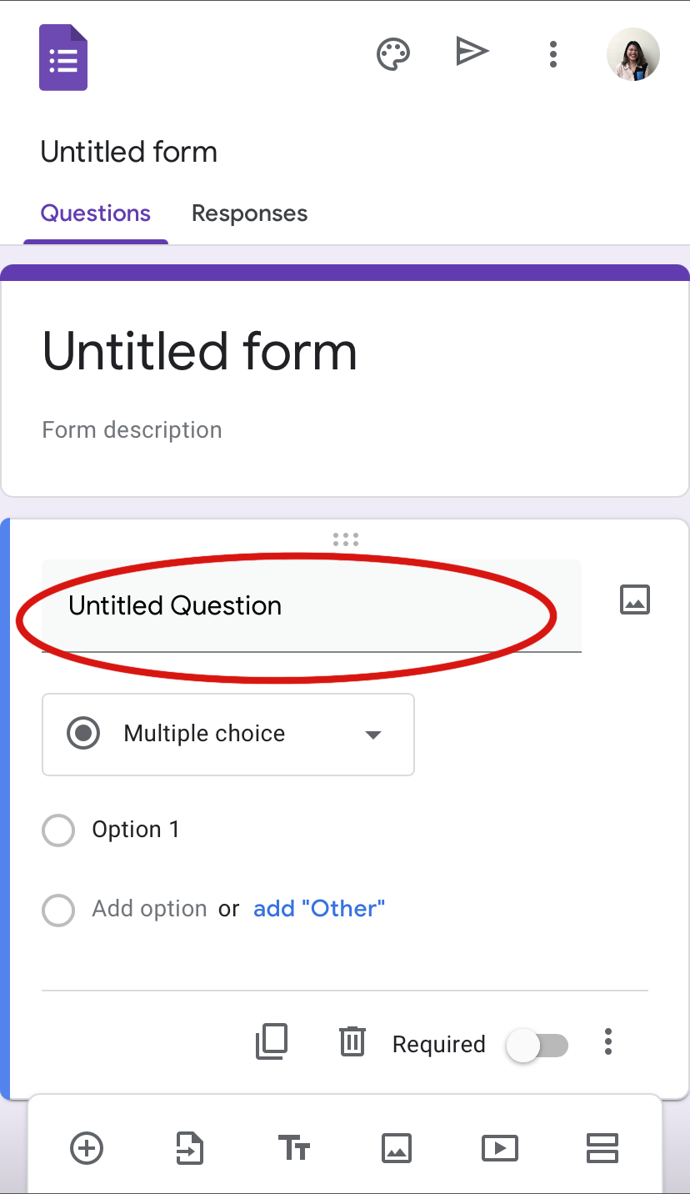Click the Send form icon
The image size is (690, 1194).
click(472, 53)
